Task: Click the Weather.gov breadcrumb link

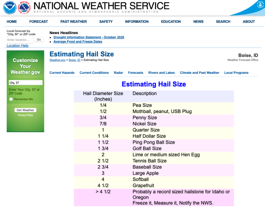Action: [x=57, y=60]
